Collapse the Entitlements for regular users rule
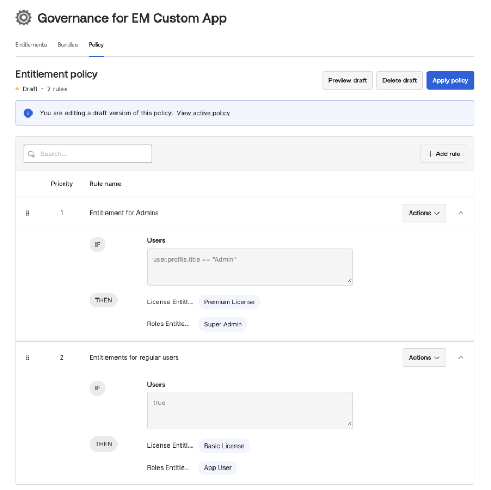 pos(461,358)
